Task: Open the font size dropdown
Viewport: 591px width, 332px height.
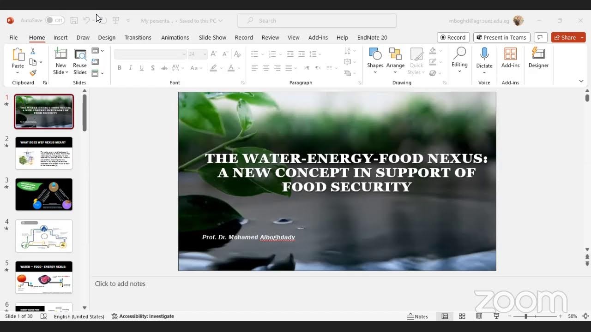Action: tap(205, 54)
